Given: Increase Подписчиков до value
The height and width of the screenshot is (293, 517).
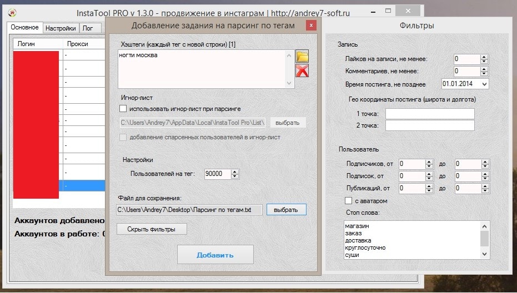Looking at the screenshot, I should [x=485, y=162].
